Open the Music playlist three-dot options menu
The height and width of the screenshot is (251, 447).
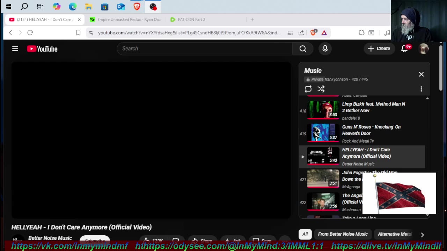[421, 89]
